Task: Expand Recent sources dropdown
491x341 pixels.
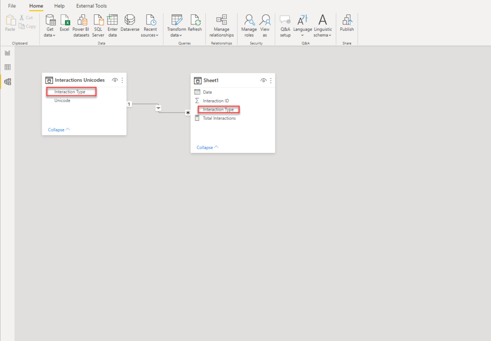Action: [x=150, y=26]
